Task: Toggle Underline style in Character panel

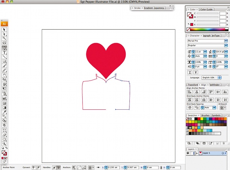Action: point(190,72)
